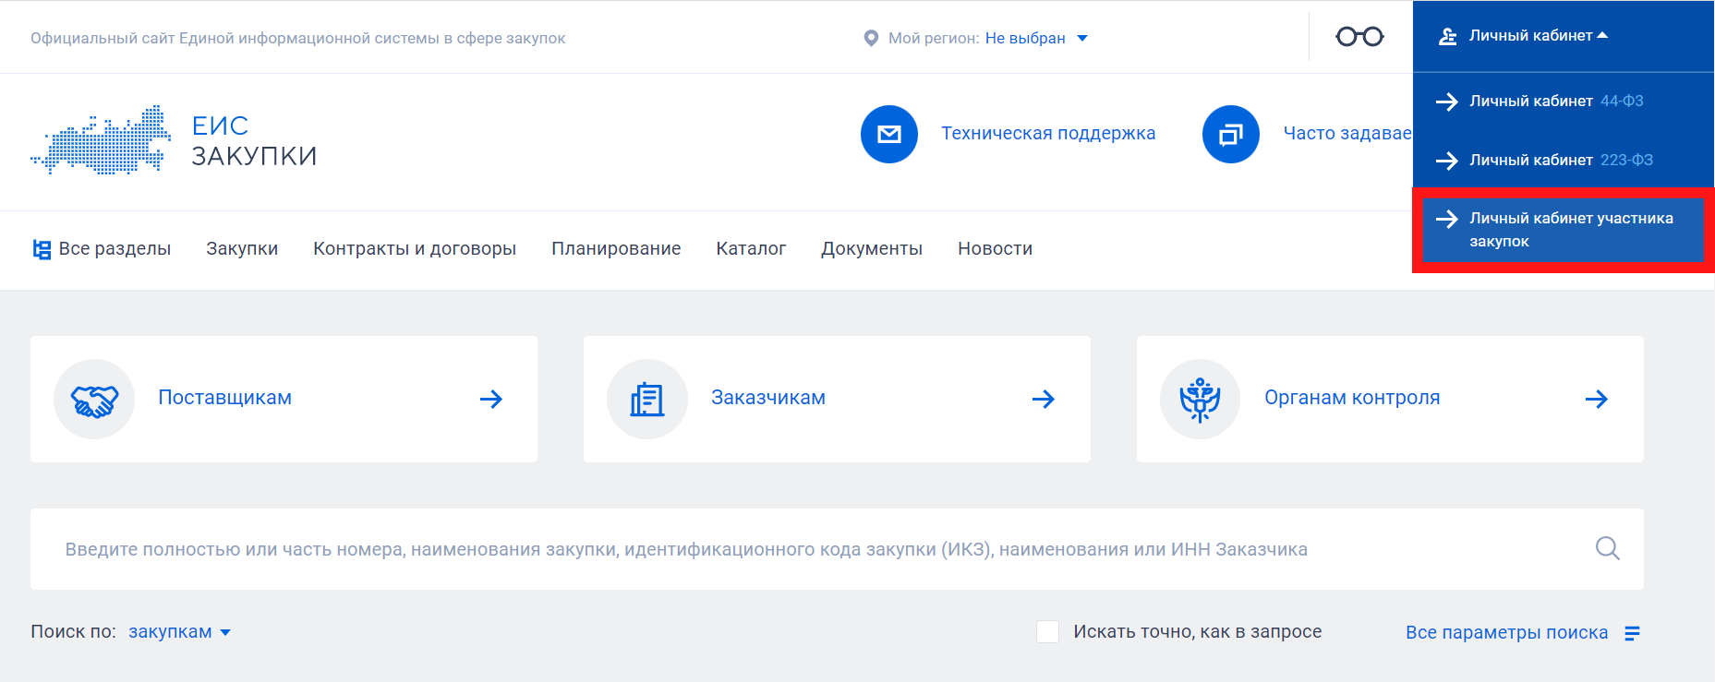Select Личный кабинет участника закупок
The width and height of the screenshot is (1715, 682).
click(1563, 230)
